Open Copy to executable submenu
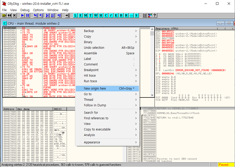235x167 pixels. pos(107,129)
